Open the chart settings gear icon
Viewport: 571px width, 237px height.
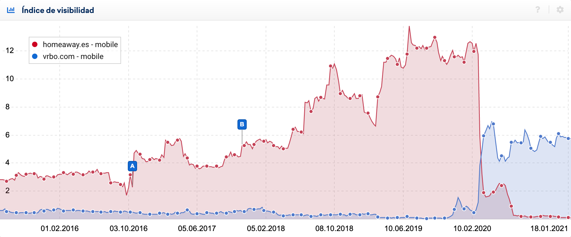click(x=560, y=10)
